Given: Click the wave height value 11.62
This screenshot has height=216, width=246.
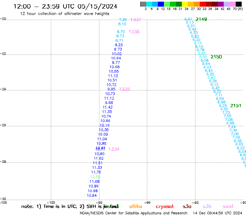Looking at the screenshot, I should [99, 158].
